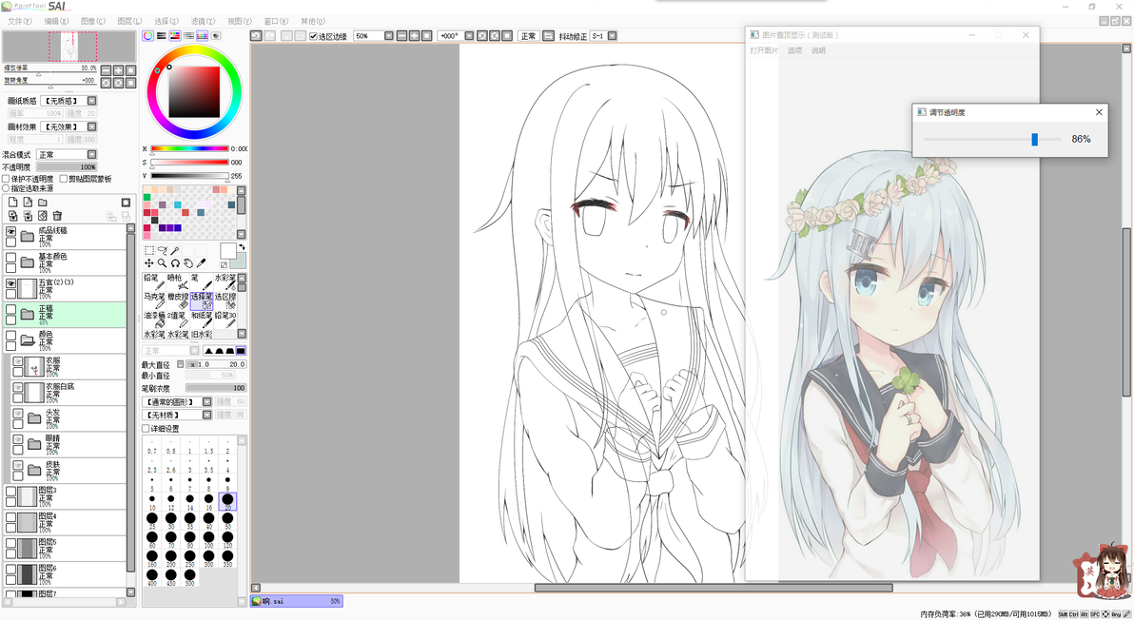Open the 文件 (File) menu
The height and width of the screenshot is (620, 1134).
pos(19,21)
